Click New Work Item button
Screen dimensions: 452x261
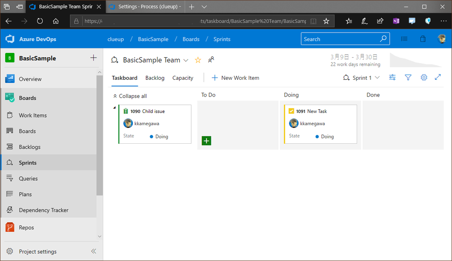236,78
